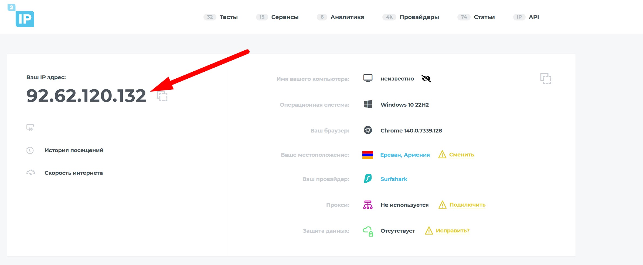The image size is (643, 265).
Task: Click the screenshot icon in the top right
Action: (x=546, y=78)
